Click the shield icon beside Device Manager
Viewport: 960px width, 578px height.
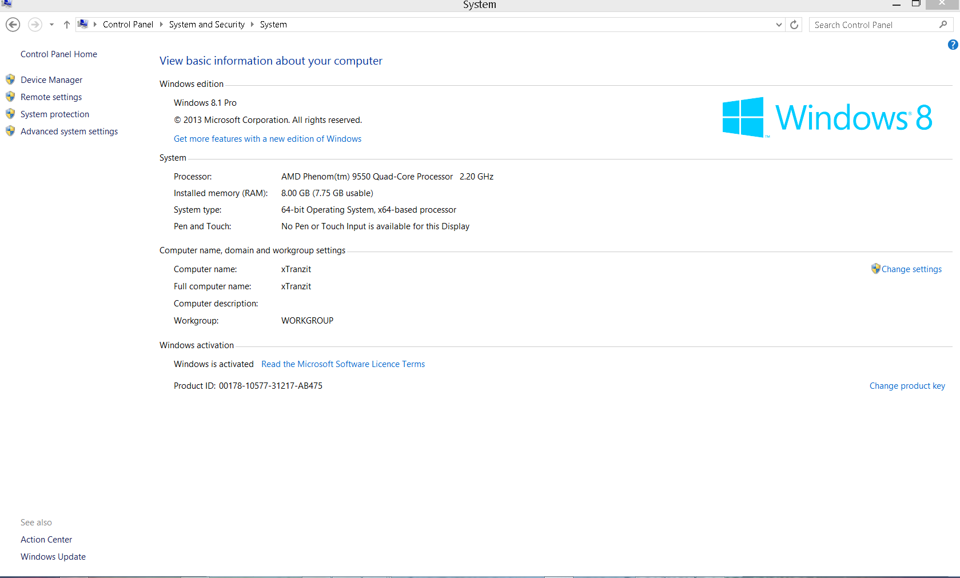pyautogui.click(x=10, y=79)
